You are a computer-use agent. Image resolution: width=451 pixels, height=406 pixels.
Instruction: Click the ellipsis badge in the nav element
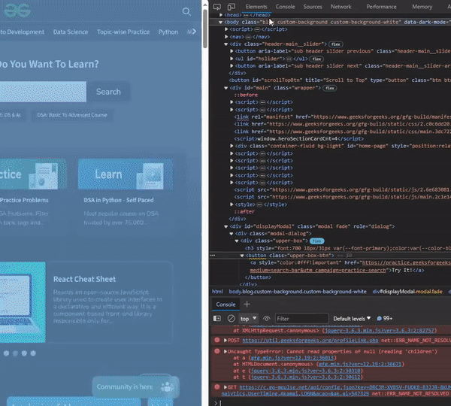pyautogui.click(x=248, y=37)
